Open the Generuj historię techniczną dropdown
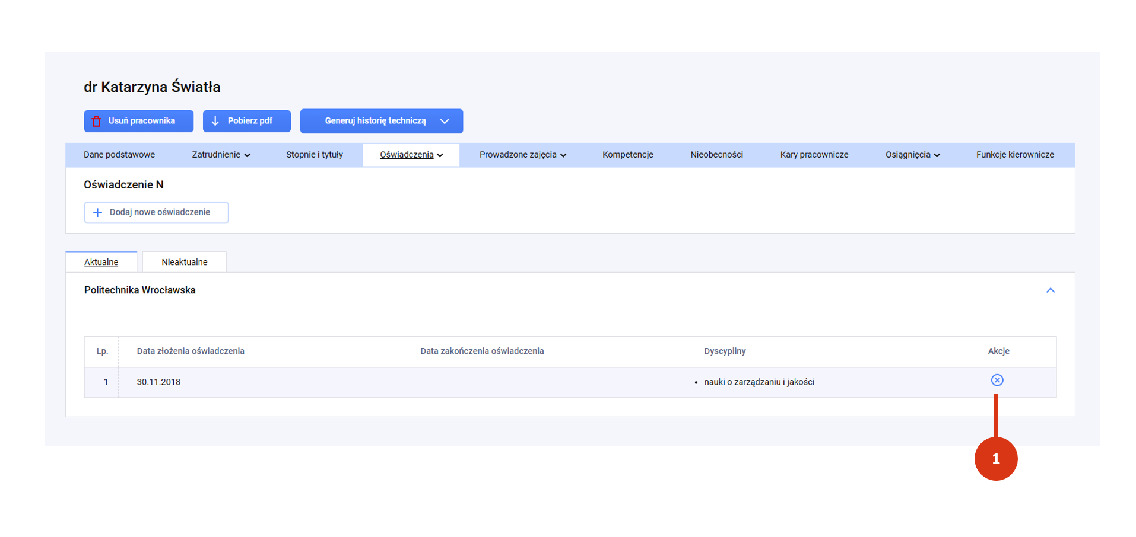The image size is (1136, 537). [x=382, y=121]
